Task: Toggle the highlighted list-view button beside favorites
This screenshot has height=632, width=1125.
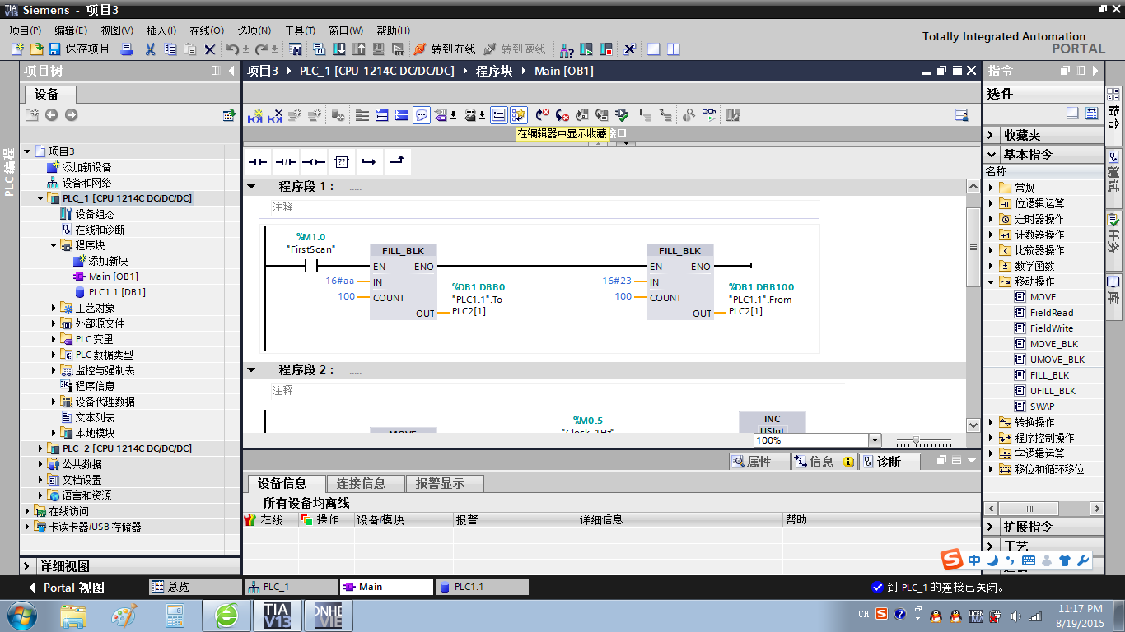Action: tap(499, 115)
